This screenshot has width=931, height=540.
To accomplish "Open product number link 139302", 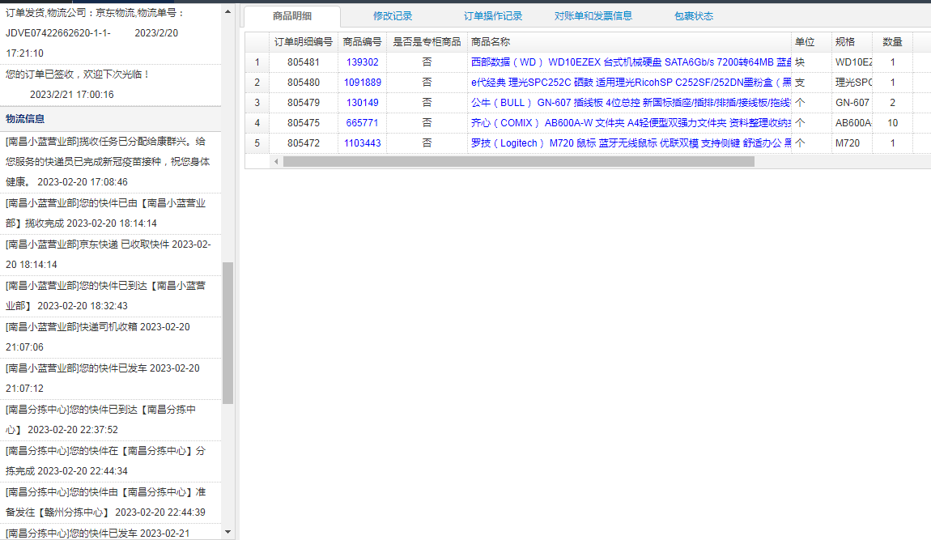I will pos(362,62).
